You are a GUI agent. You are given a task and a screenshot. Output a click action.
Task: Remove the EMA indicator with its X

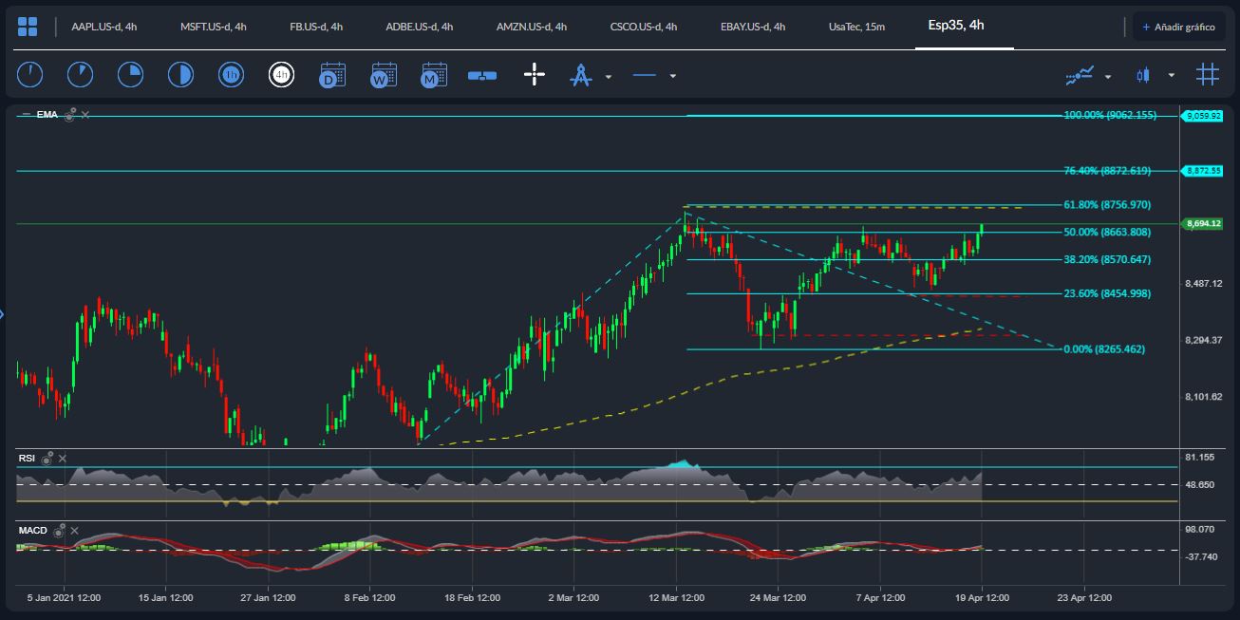click(85, 115)
